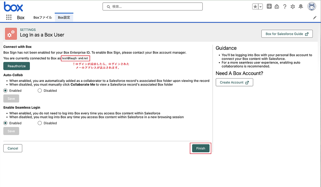Viewport: 321px width, 187px height.
Task: Click the Need A Box Account? heading
Action: pos(239,73)
